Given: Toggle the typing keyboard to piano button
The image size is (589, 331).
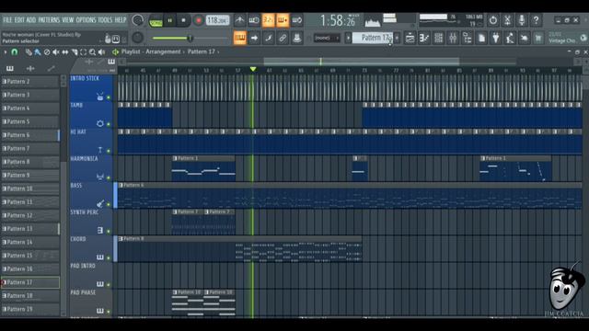Looking at the screenshot, I should coord(239,38).
